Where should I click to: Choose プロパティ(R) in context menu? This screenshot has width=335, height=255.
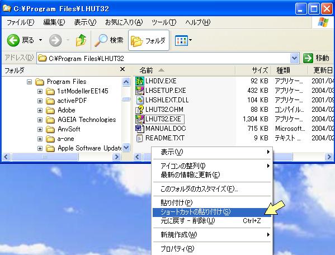tap(212, 249)
